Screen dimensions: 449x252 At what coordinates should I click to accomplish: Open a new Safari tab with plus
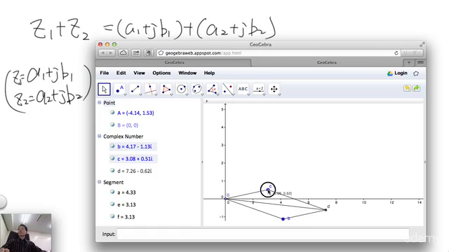click(x=408, y=62)
